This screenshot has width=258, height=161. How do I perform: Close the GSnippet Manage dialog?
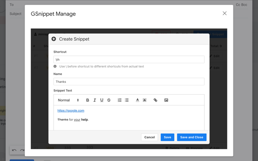(225, 13)
